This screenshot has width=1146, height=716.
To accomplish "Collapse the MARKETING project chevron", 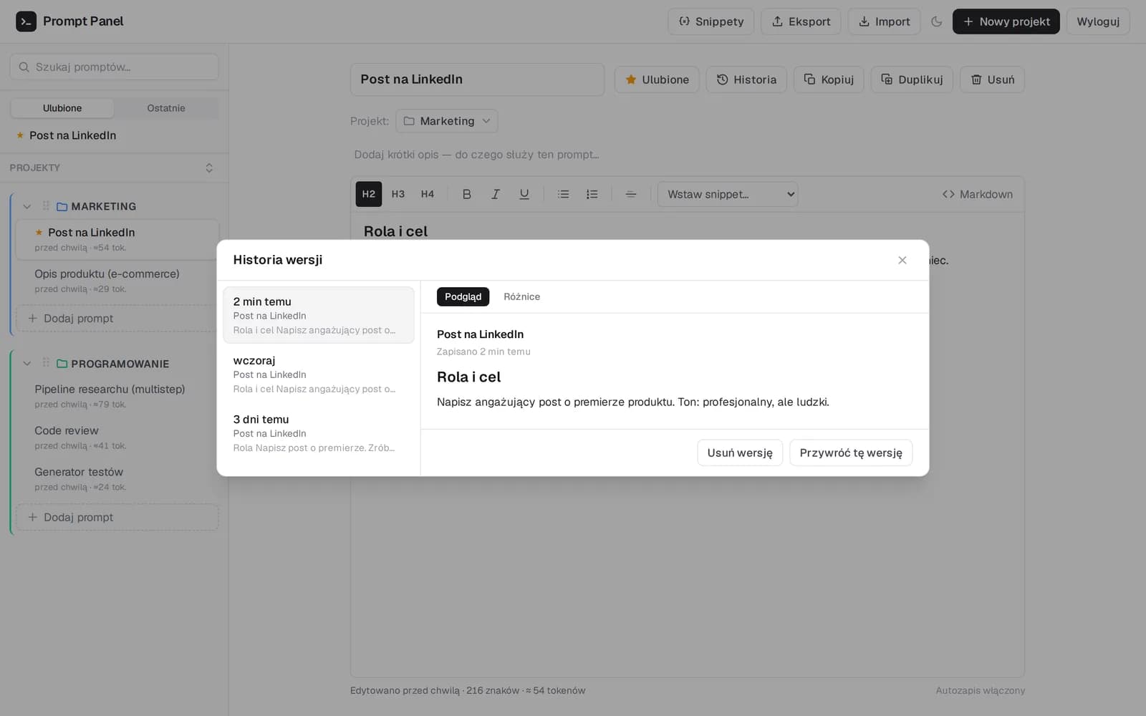I will (27, 206).
